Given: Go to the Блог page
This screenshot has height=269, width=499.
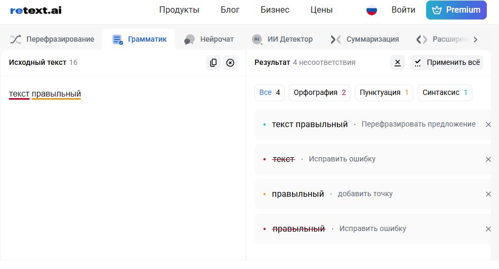Looking at the screenshot, I should pyautogui.click(x=230, y=10).
